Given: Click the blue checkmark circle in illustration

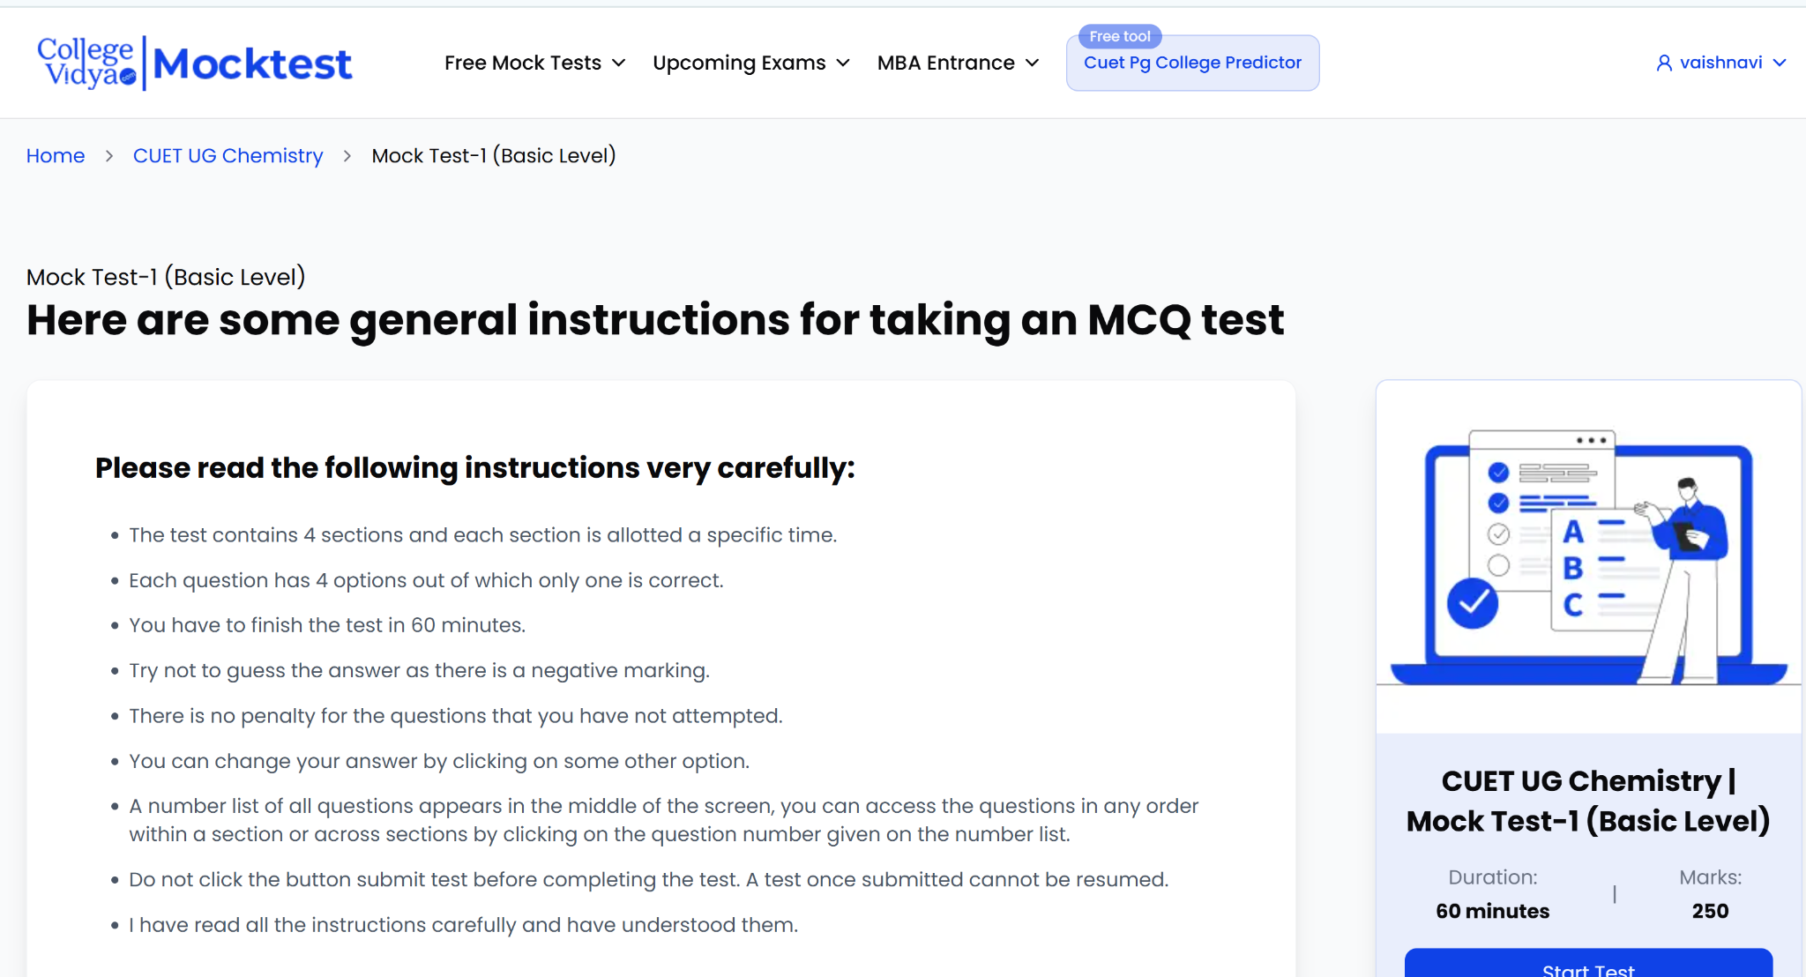Looking at the screenshot, I should (x=1472, y=603).
